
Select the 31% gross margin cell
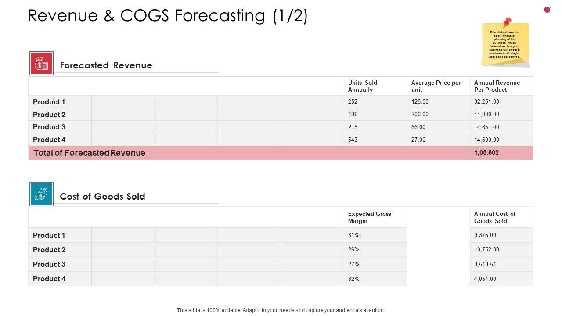click(354, 235)
